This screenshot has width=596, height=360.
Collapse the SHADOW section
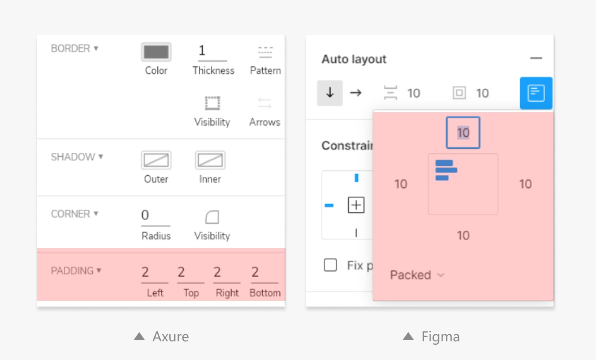tap(77, 157)
